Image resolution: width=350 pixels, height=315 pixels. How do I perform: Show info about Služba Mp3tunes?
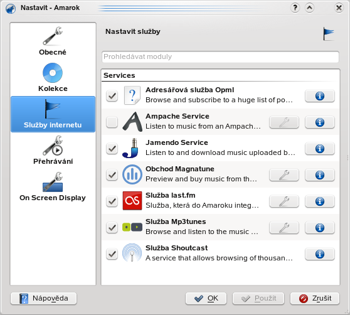click(x=320, y=228)
